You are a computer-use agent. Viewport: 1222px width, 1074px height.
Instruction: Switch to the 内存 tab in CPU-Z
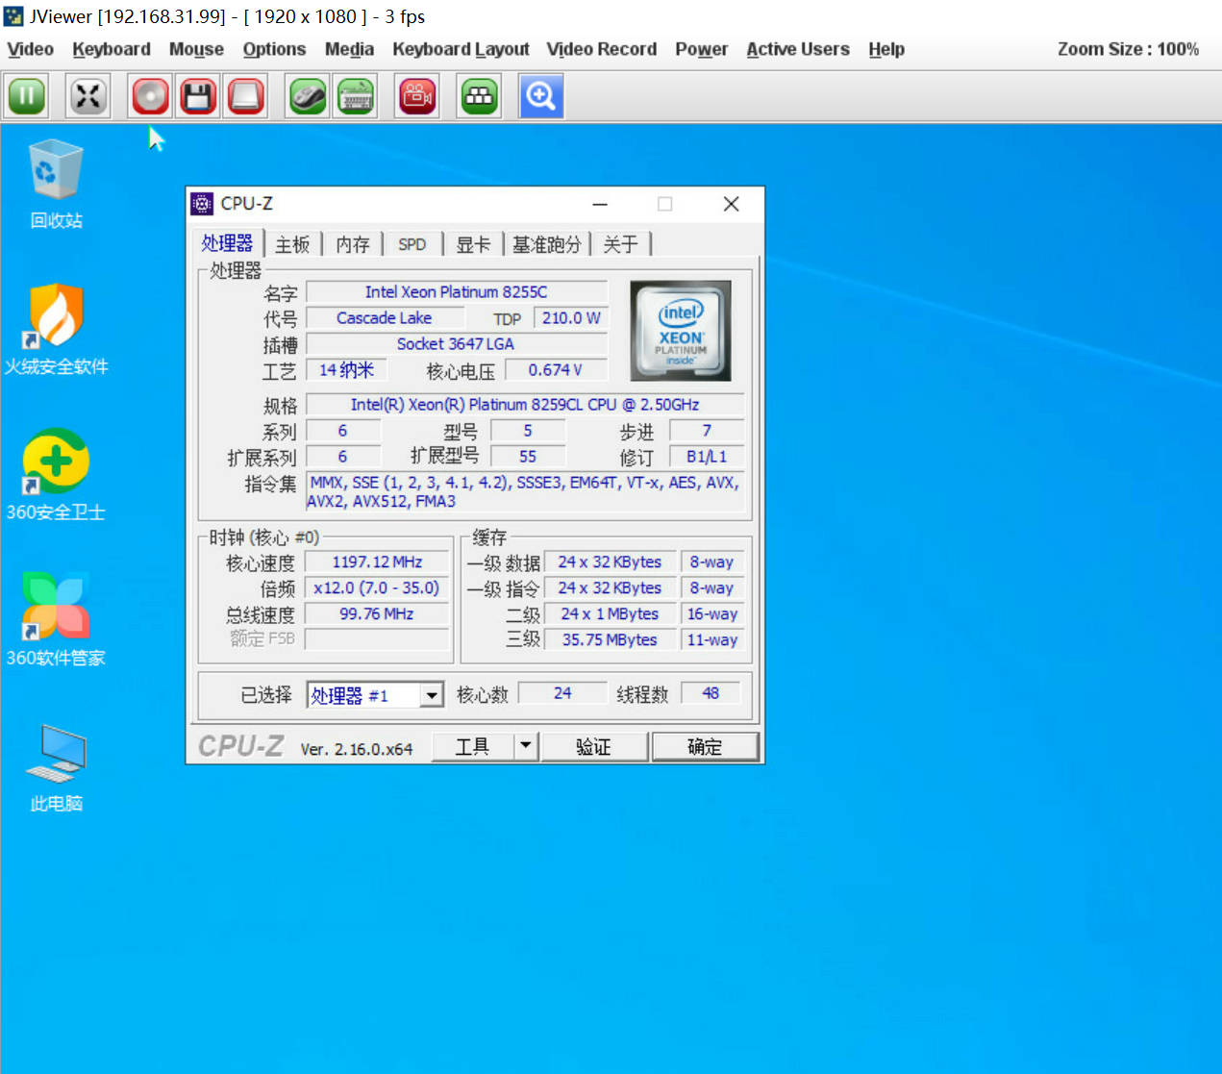tap(353, 244)
